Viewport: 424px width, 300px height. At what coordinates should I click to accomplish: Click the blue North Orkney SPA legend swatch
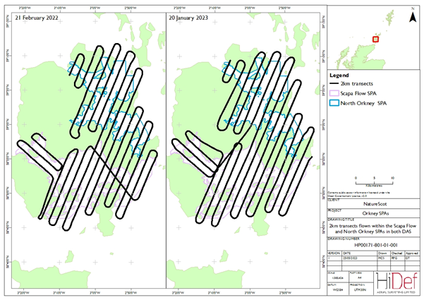tap(334, 103)
